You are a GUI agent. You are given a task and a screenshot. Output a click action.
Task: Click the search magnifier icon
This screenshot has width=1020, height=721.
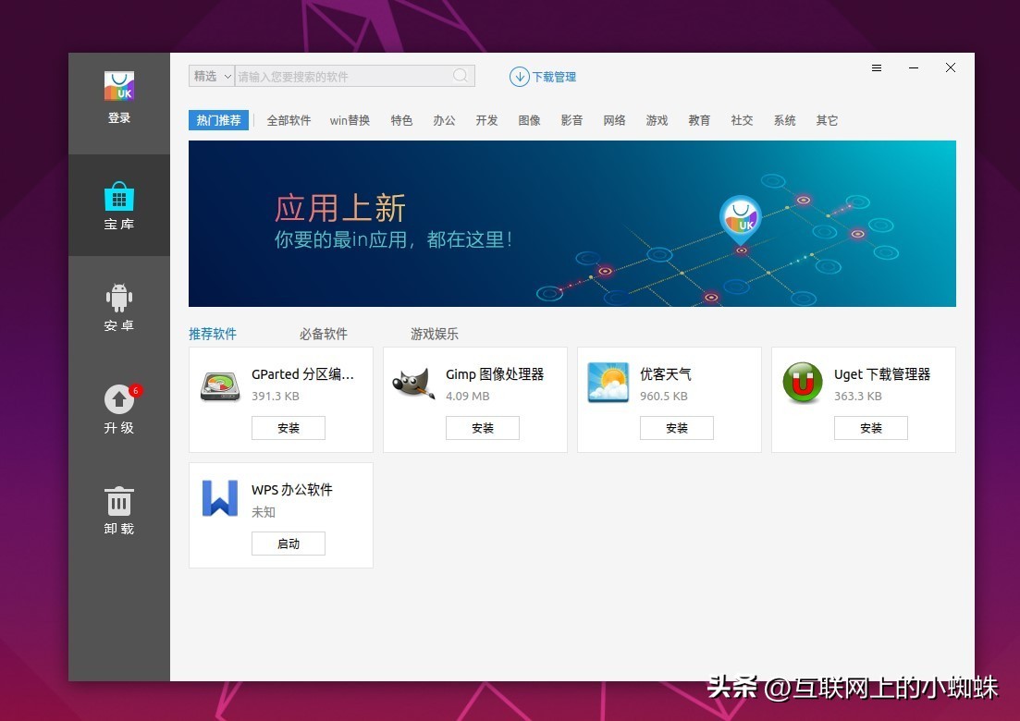(460, 76)
